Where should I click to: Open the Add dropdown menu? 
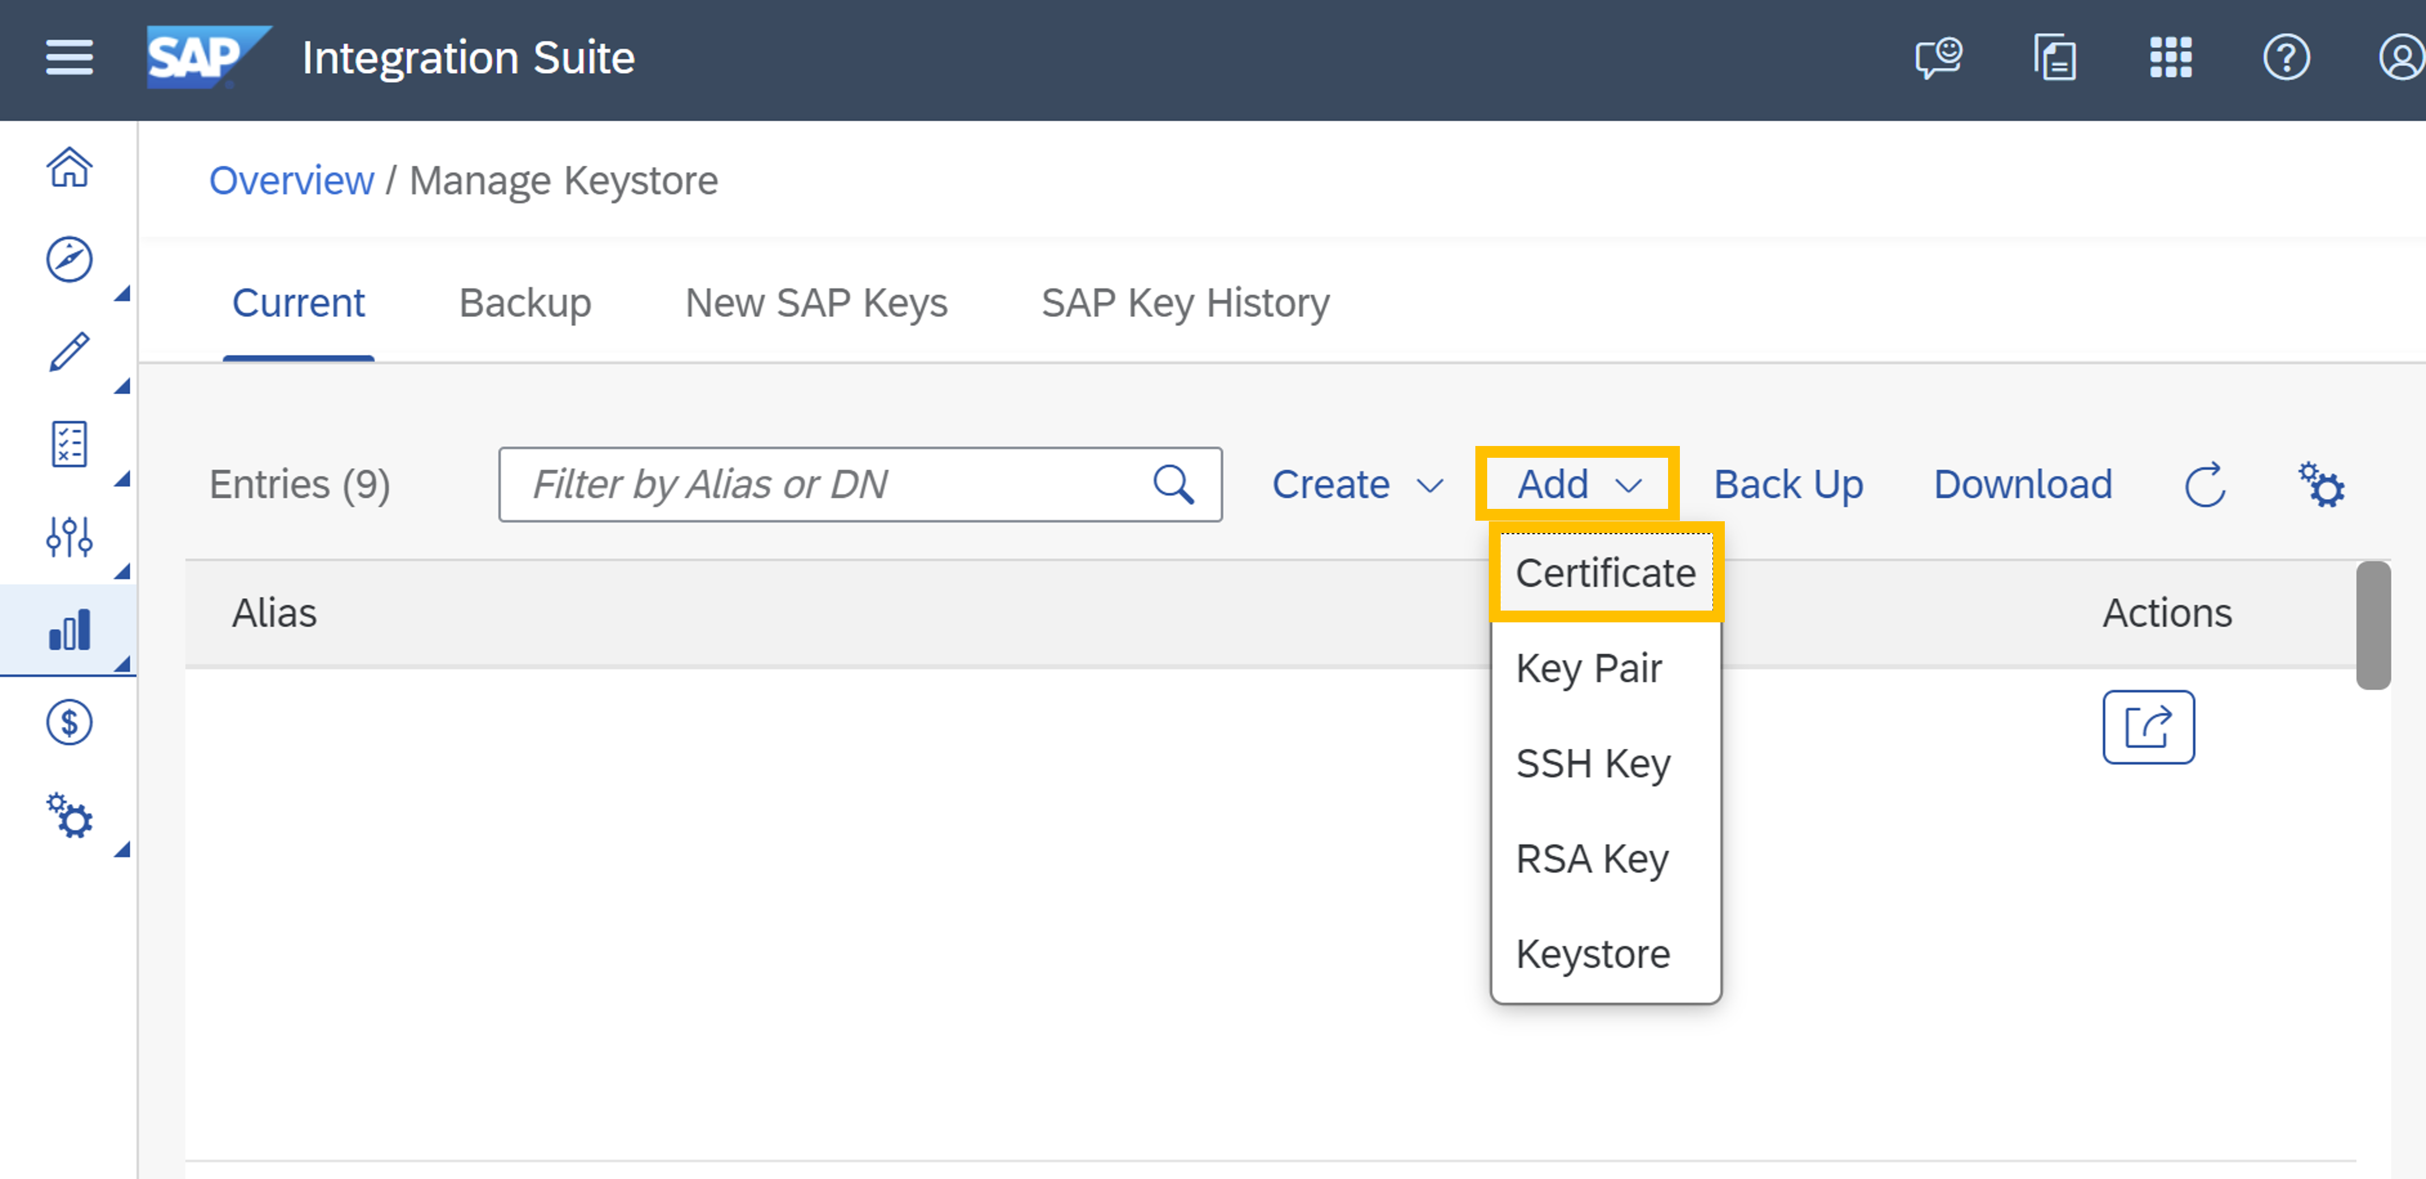tap(1575, 484)
